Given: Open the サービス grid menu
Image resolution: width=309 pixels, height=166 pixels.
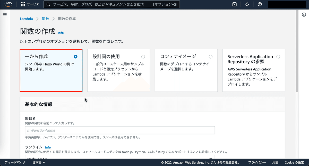Looking at the screenshot, I should [x=30, y=4].
